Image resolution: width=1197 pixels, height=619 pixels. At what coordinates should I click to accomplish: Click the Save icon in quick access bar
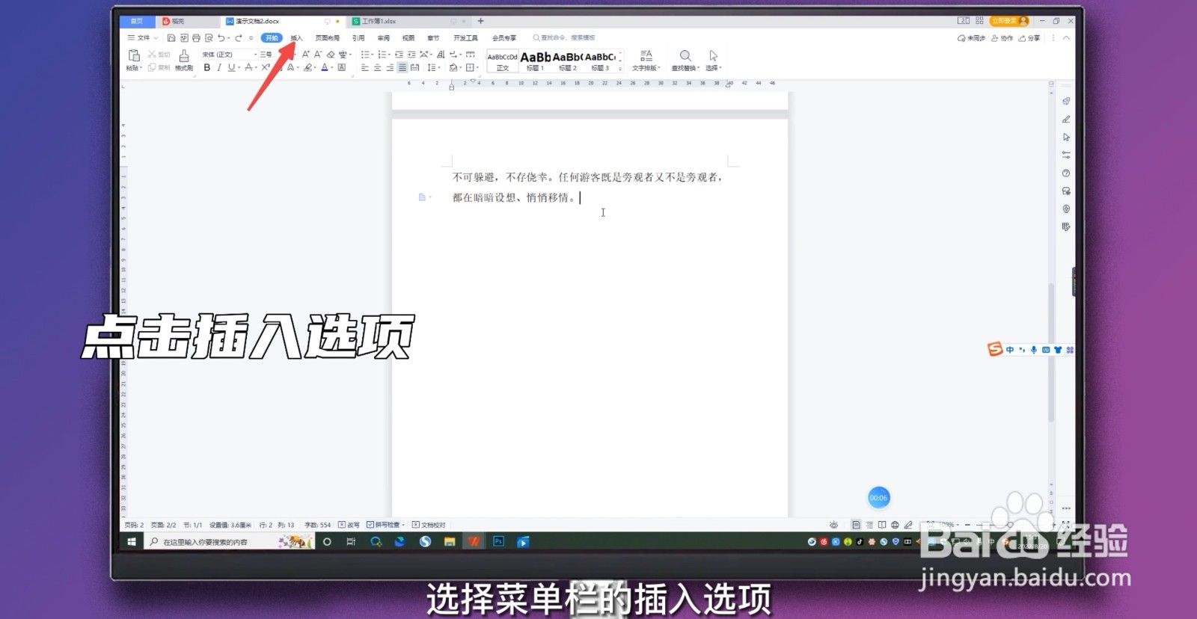[171, 38]
